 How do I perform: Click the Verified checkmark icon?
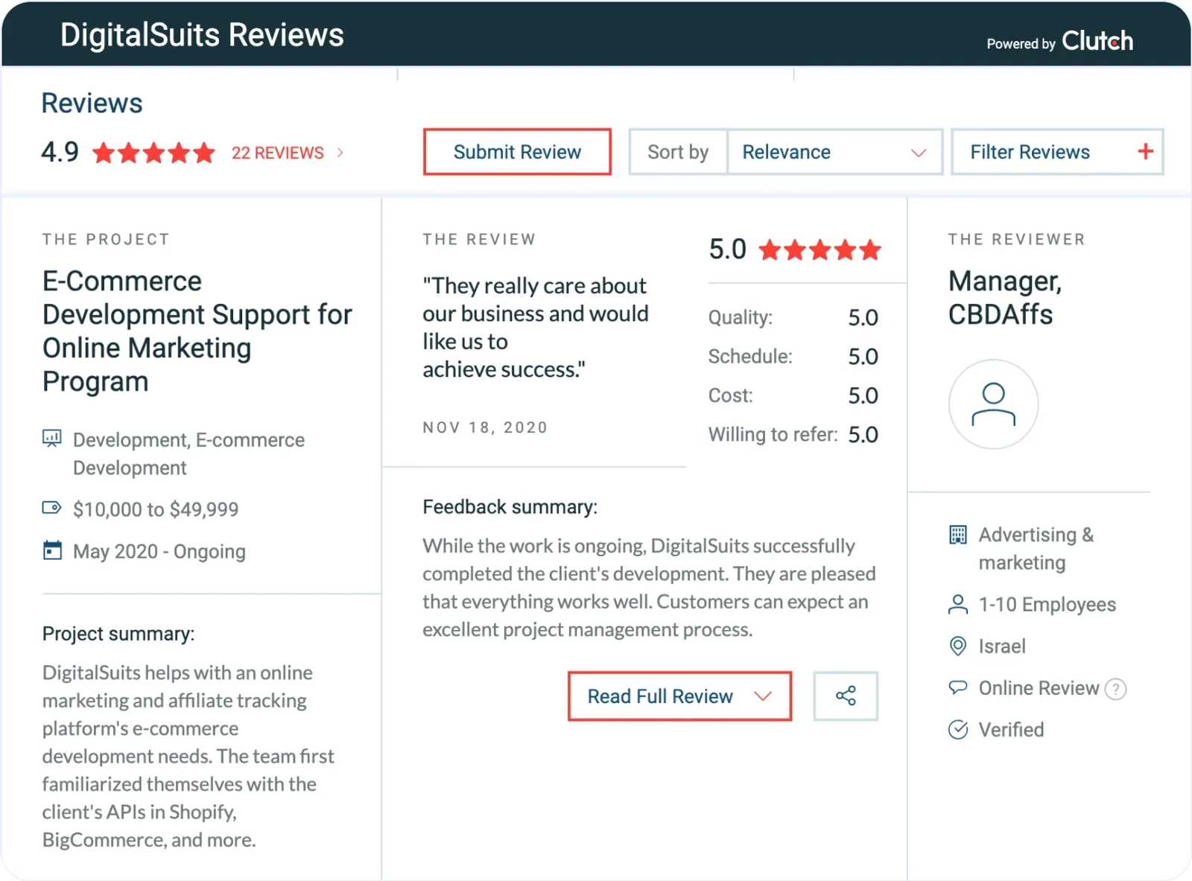(958, 730)
